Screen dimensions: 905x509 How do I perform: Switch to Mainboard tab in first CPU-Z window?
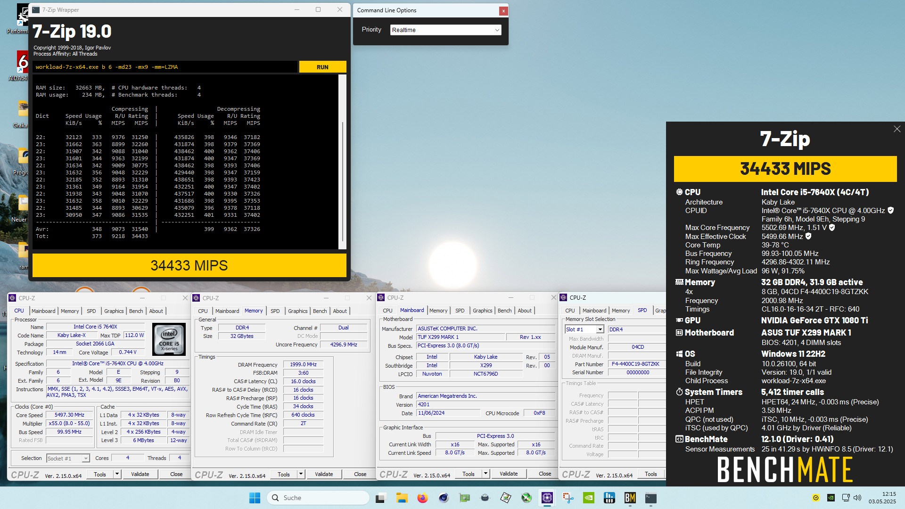tap(43, 311)
